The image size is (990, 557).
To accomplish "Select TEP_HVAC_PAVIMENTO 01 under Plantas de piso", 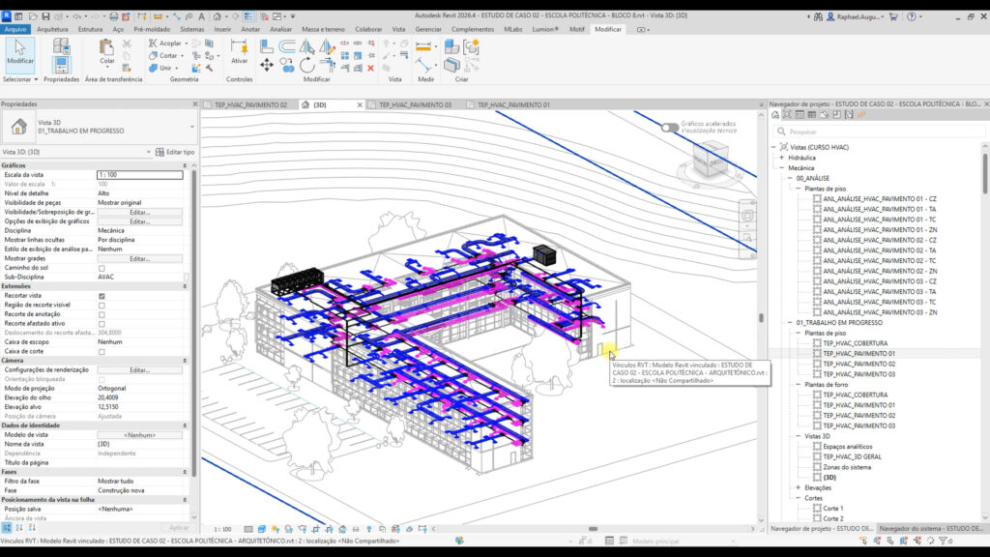I will coord(859,354).
